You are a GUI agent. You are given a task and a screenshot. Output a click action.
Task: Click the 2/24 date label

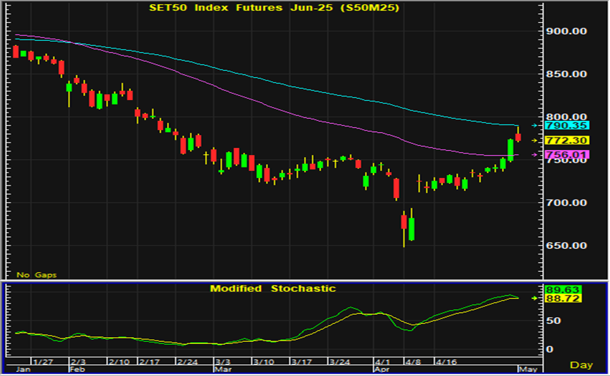[187, 362]
